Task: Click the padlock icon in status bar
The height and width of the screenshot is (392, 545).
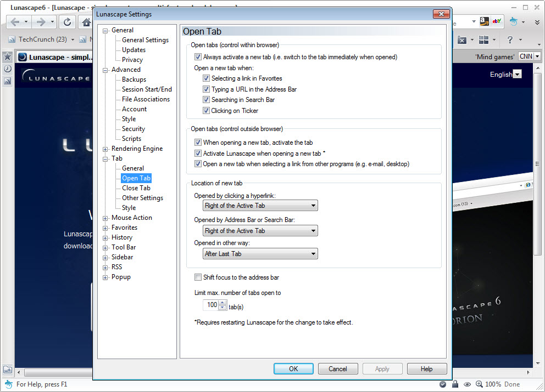Action: (x=455, y=384)
